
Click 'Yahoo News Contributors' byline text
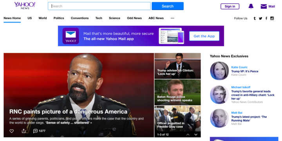[x=247, y=102]
